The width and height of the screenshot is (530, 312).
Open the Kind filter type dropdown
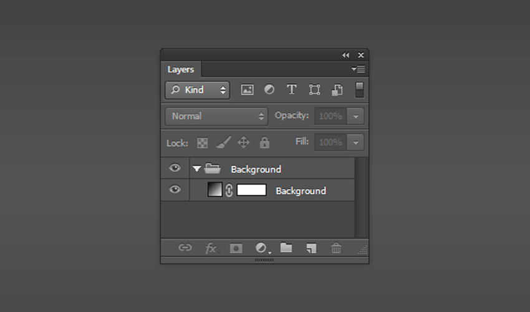198,90
